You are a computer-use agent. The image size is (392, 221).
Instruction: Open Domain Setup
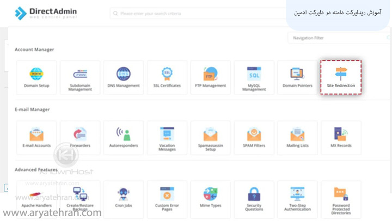pos(36,77)
